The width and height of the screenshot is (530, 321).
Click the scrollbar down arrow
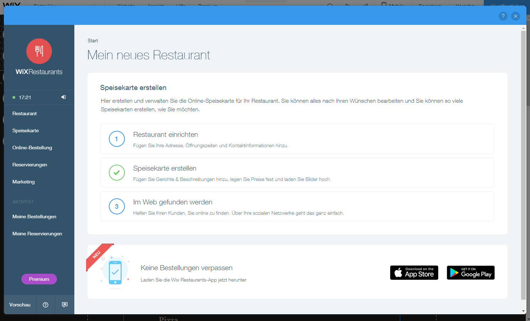(x=523, y=311)
